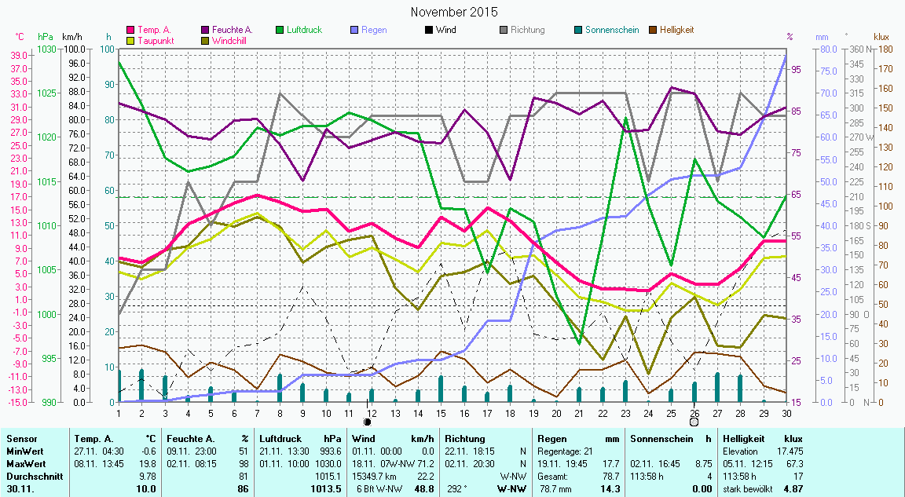Screen dimensions: 905x497
Task: Click the blue Regen legend swatch
Action: (354, 30)
